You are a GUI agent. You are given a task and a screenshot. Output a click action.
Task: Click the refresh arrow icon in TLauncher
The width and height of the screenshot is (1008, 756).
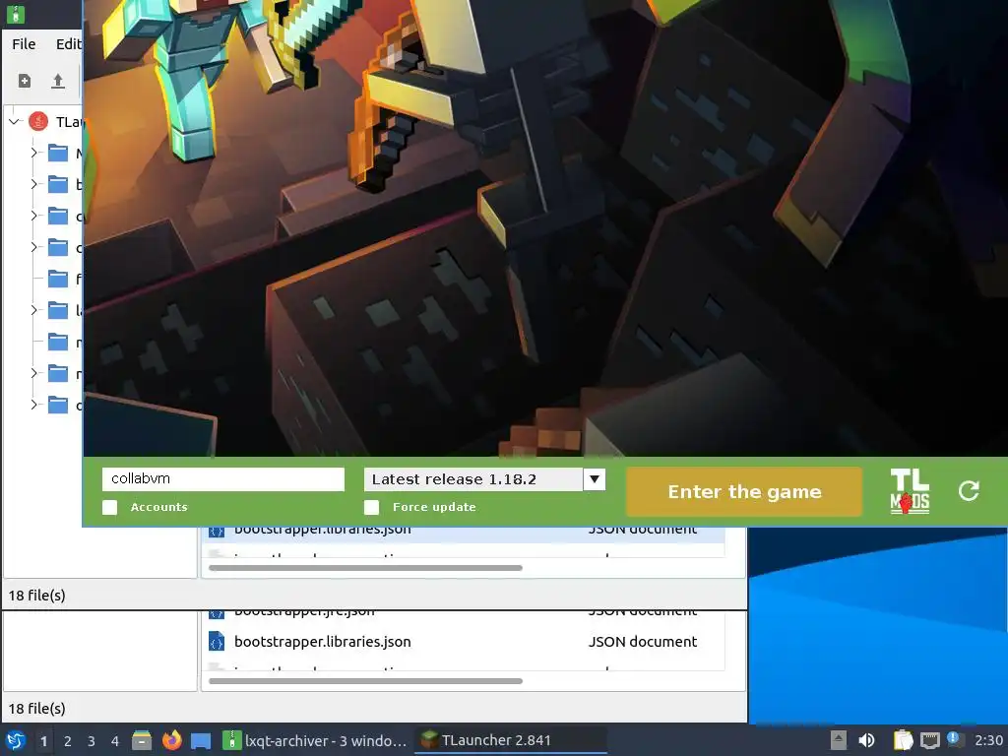coord(969,491)
